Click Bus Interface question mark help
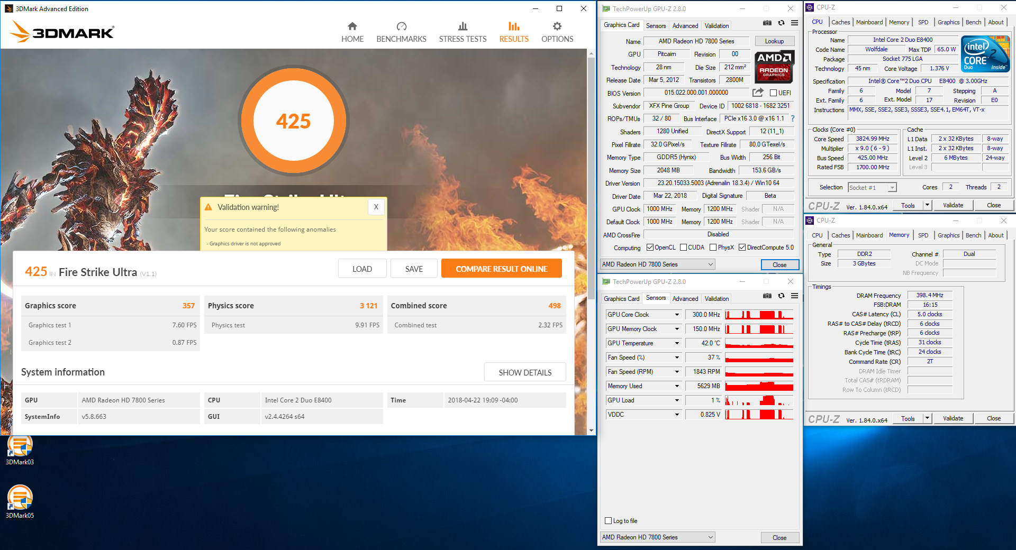The width and height of the screenshot is (1016, 550). [x=793, y=118]
